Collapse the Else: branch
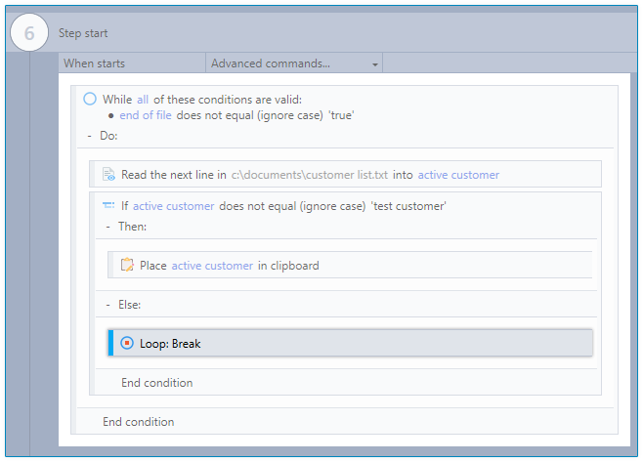The height and width of the screenshot is (462, 643). [x=108, y=304]
